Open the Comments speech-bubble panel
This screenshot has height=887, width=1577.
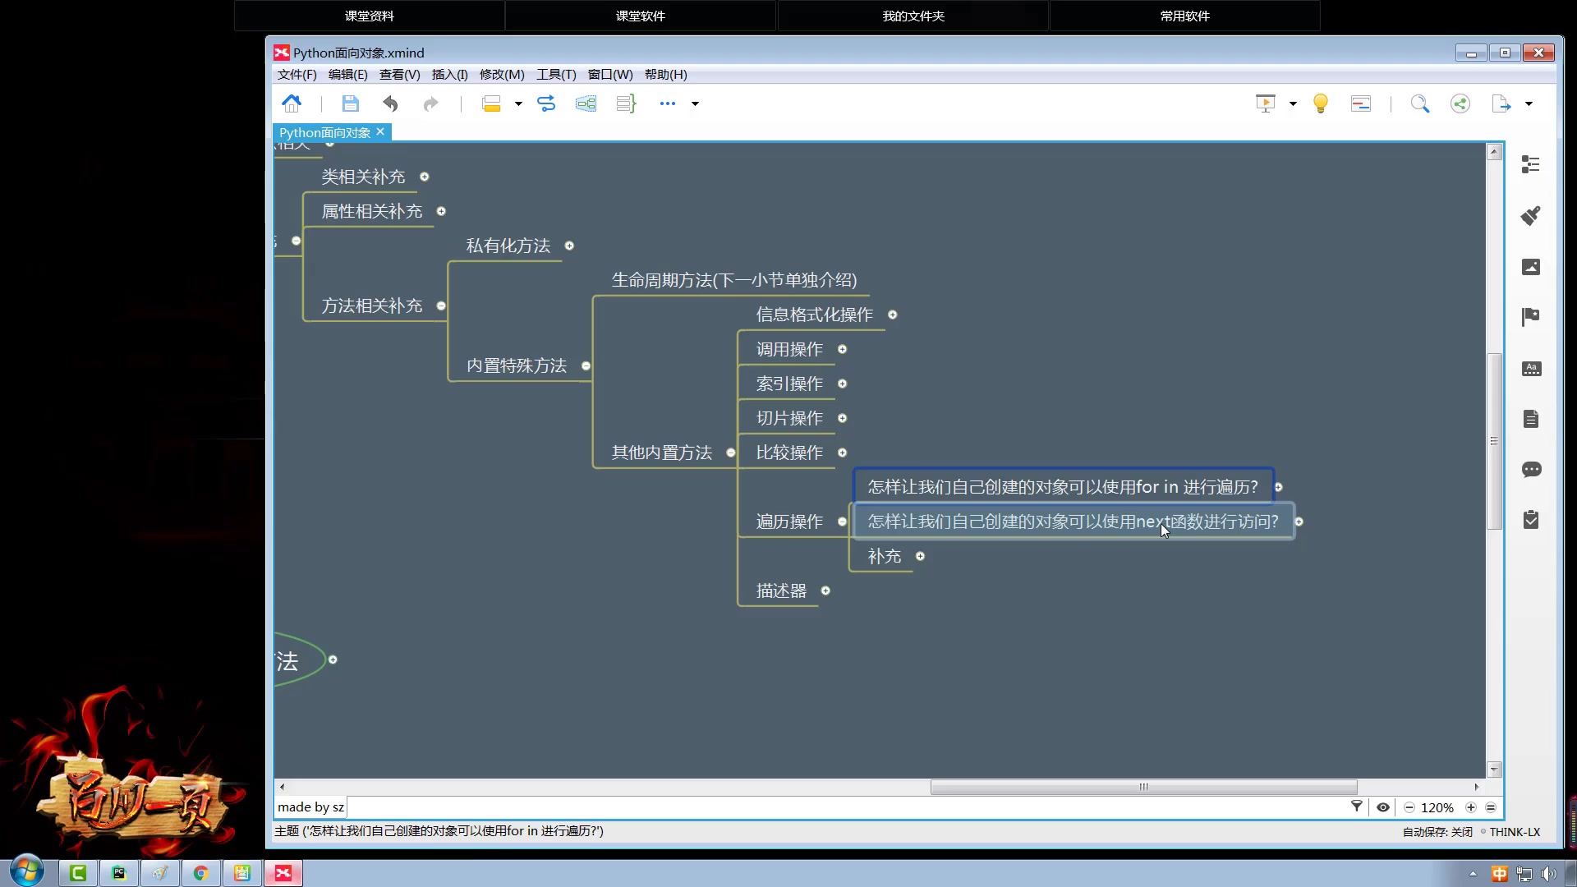click(1530, 470)
